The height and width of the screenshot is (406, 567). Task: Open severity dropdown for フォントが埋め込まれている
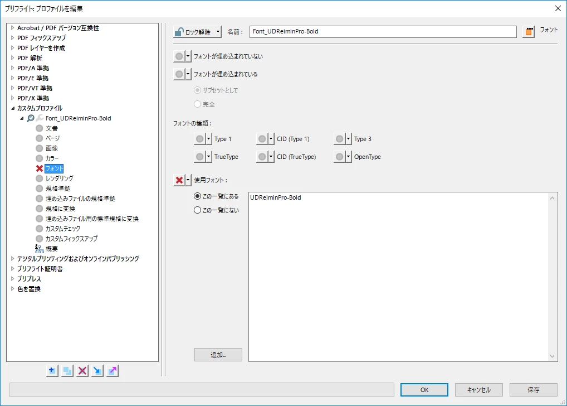pyautogui.click(x=188, y=74)
